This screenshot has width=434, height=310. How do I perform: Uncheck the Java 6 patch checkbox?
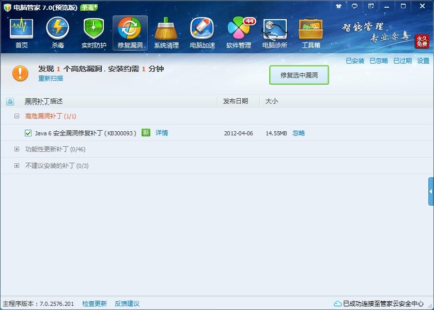click(28, 133)
